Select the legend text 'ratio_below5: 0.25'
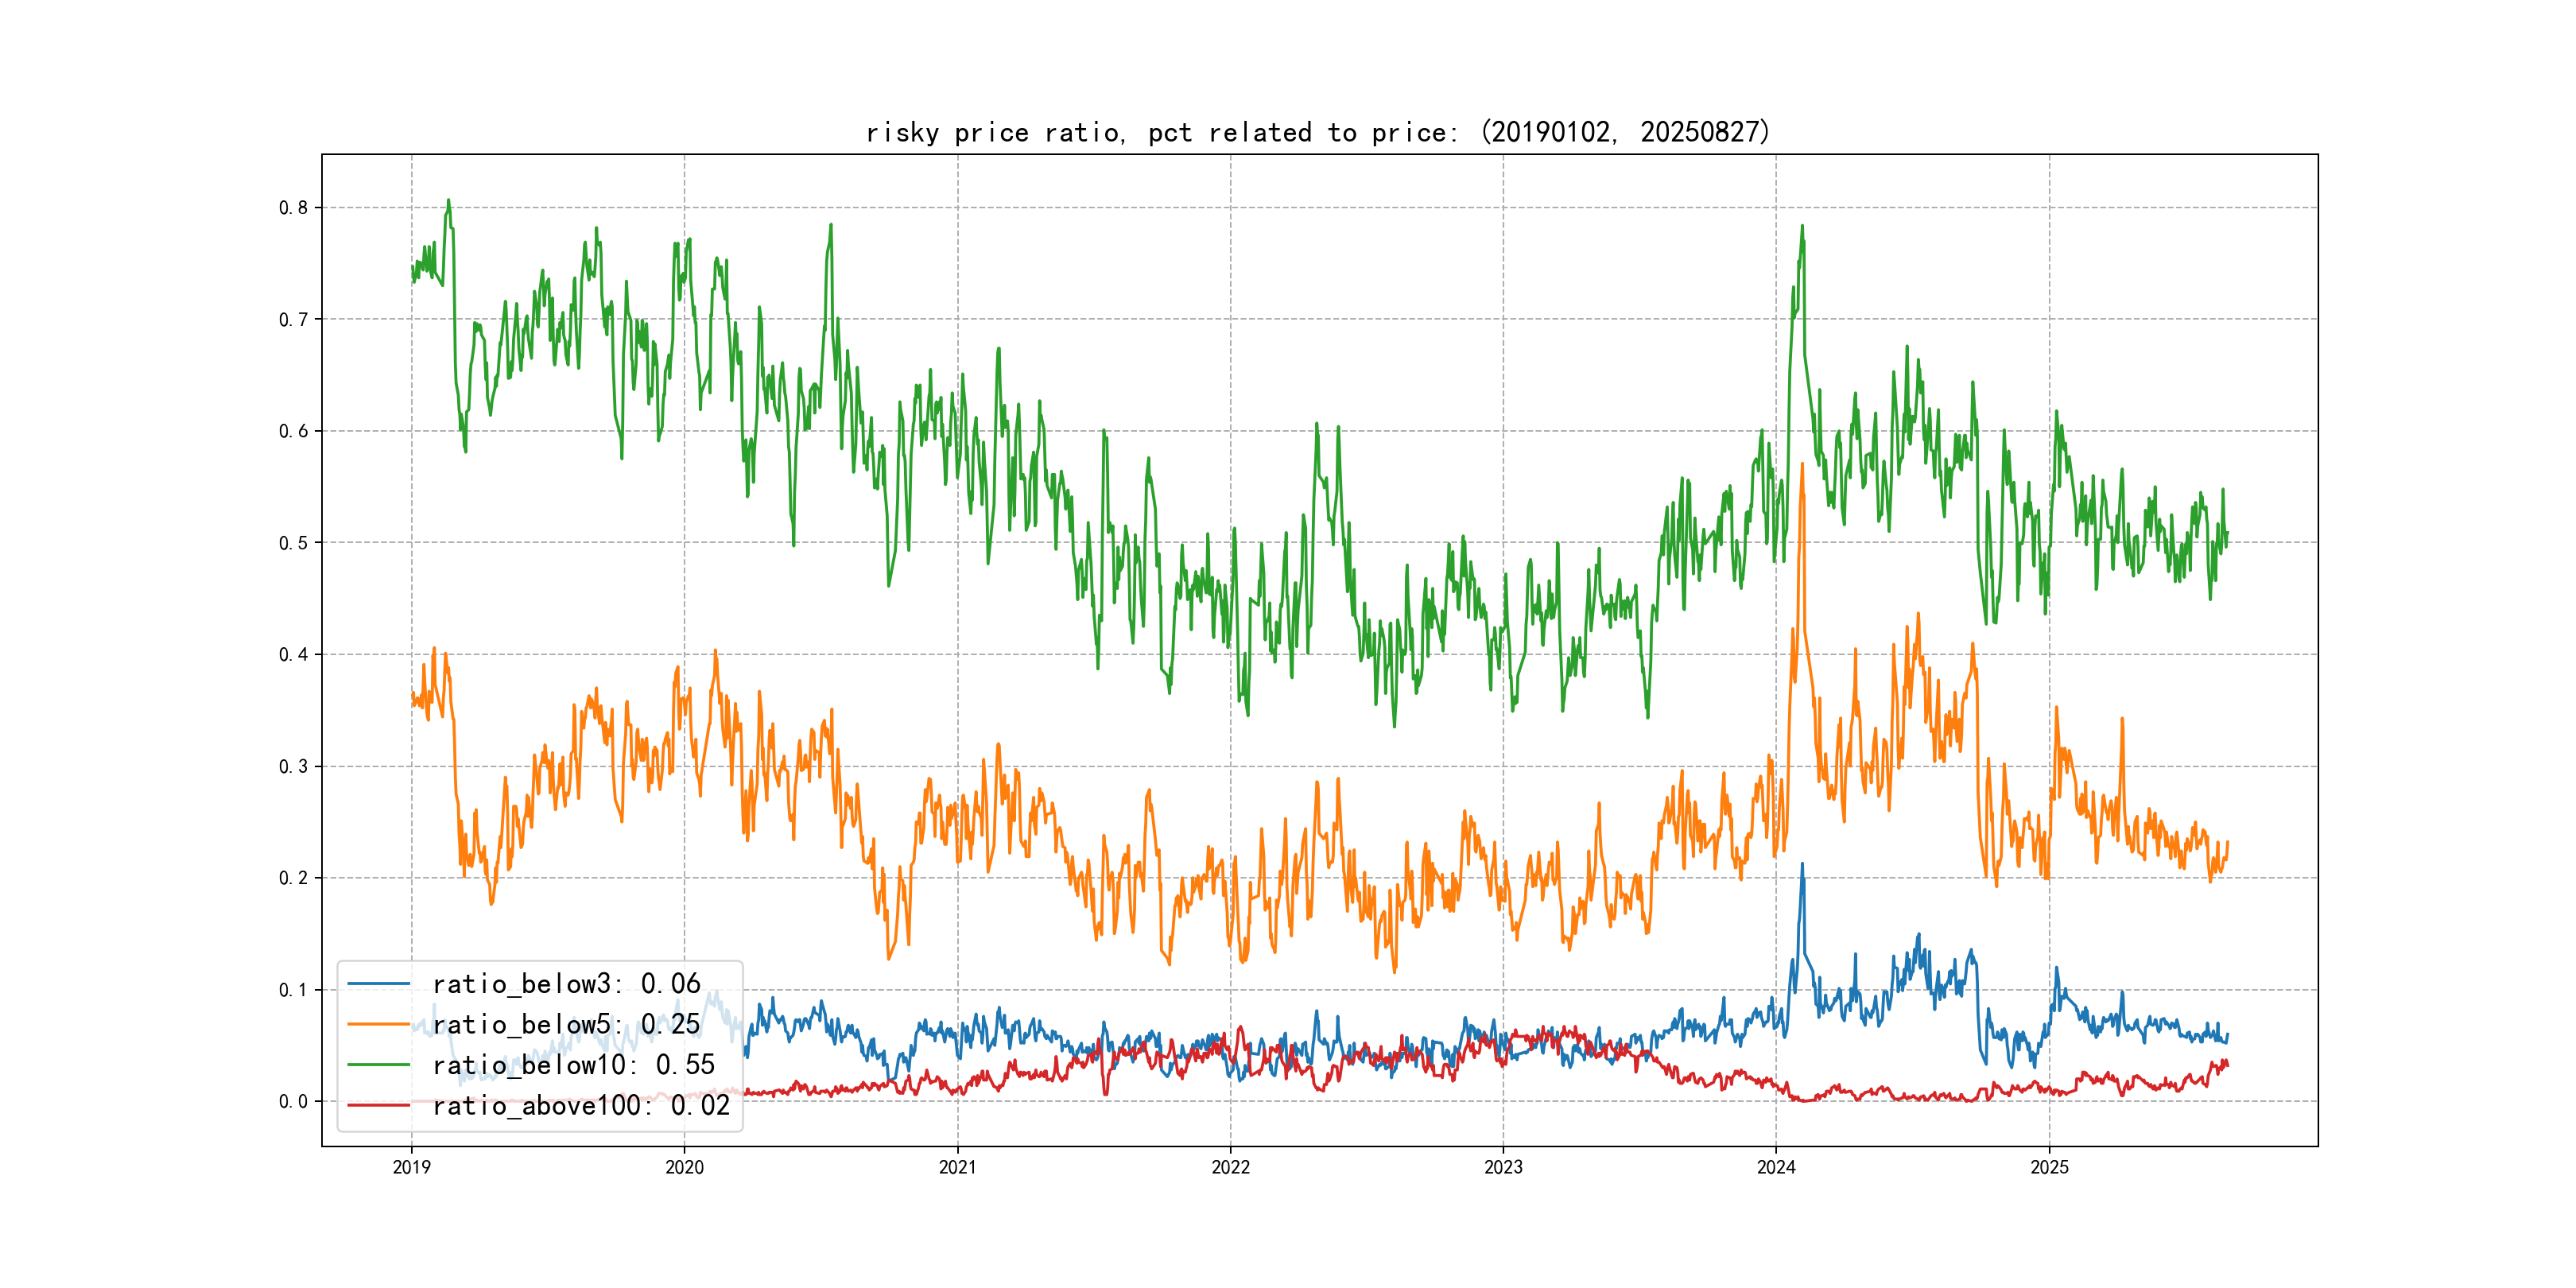Viewport: 2576px width, 1288px height. click(566, 1024)
